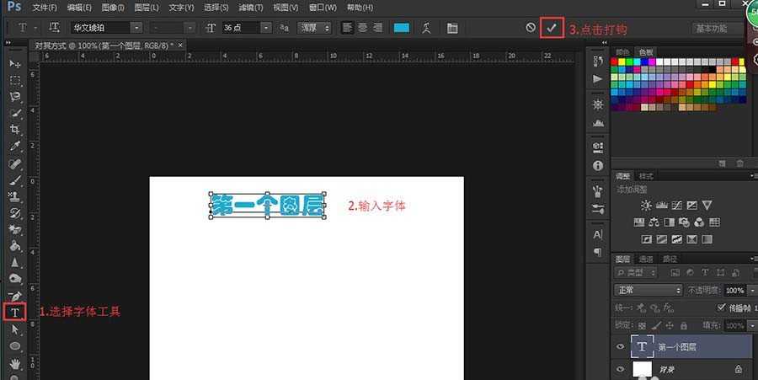The height and width of the screenshot is (380, 758).
Task: Click the 基本功能 workspace button
Action: point(715,29)
